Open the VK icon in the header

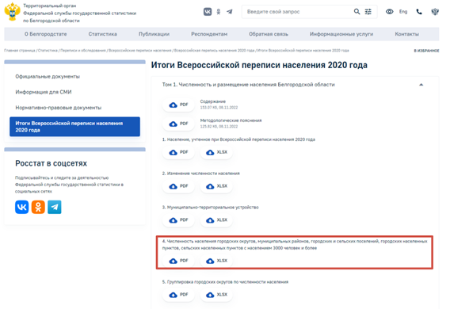pyautogui.click(x=208, y=11)
